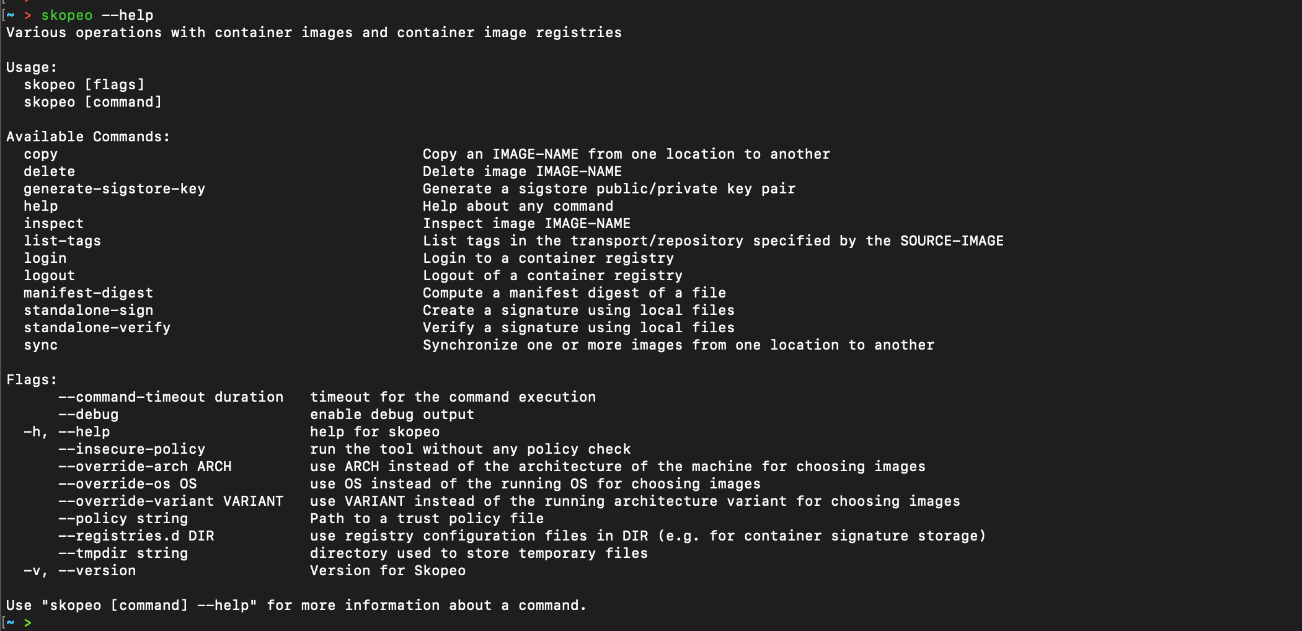Click the '--registries.d DIR' flag

click(x=136, y=536)
